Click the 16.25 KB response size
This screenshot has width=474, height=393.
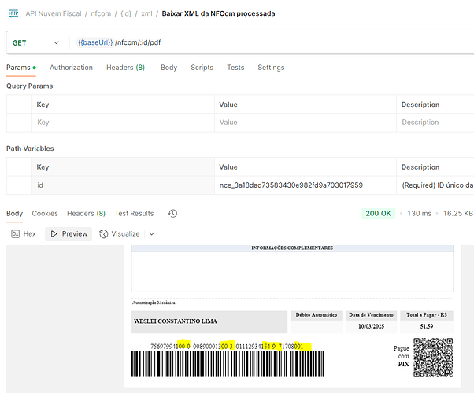tap(458, 214)
